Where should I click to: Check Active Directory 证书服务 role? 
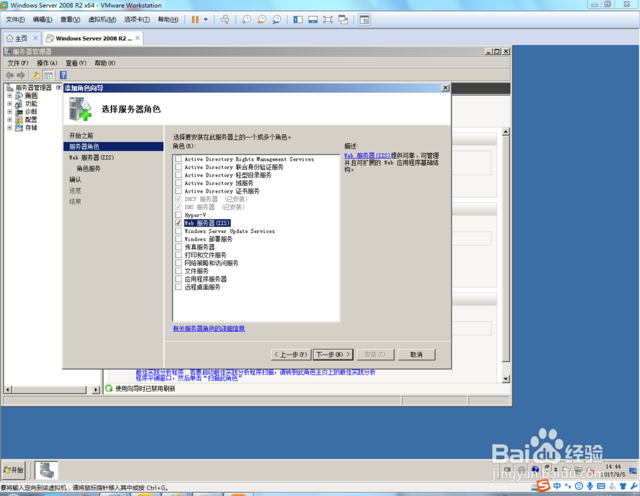click(179, 191)
